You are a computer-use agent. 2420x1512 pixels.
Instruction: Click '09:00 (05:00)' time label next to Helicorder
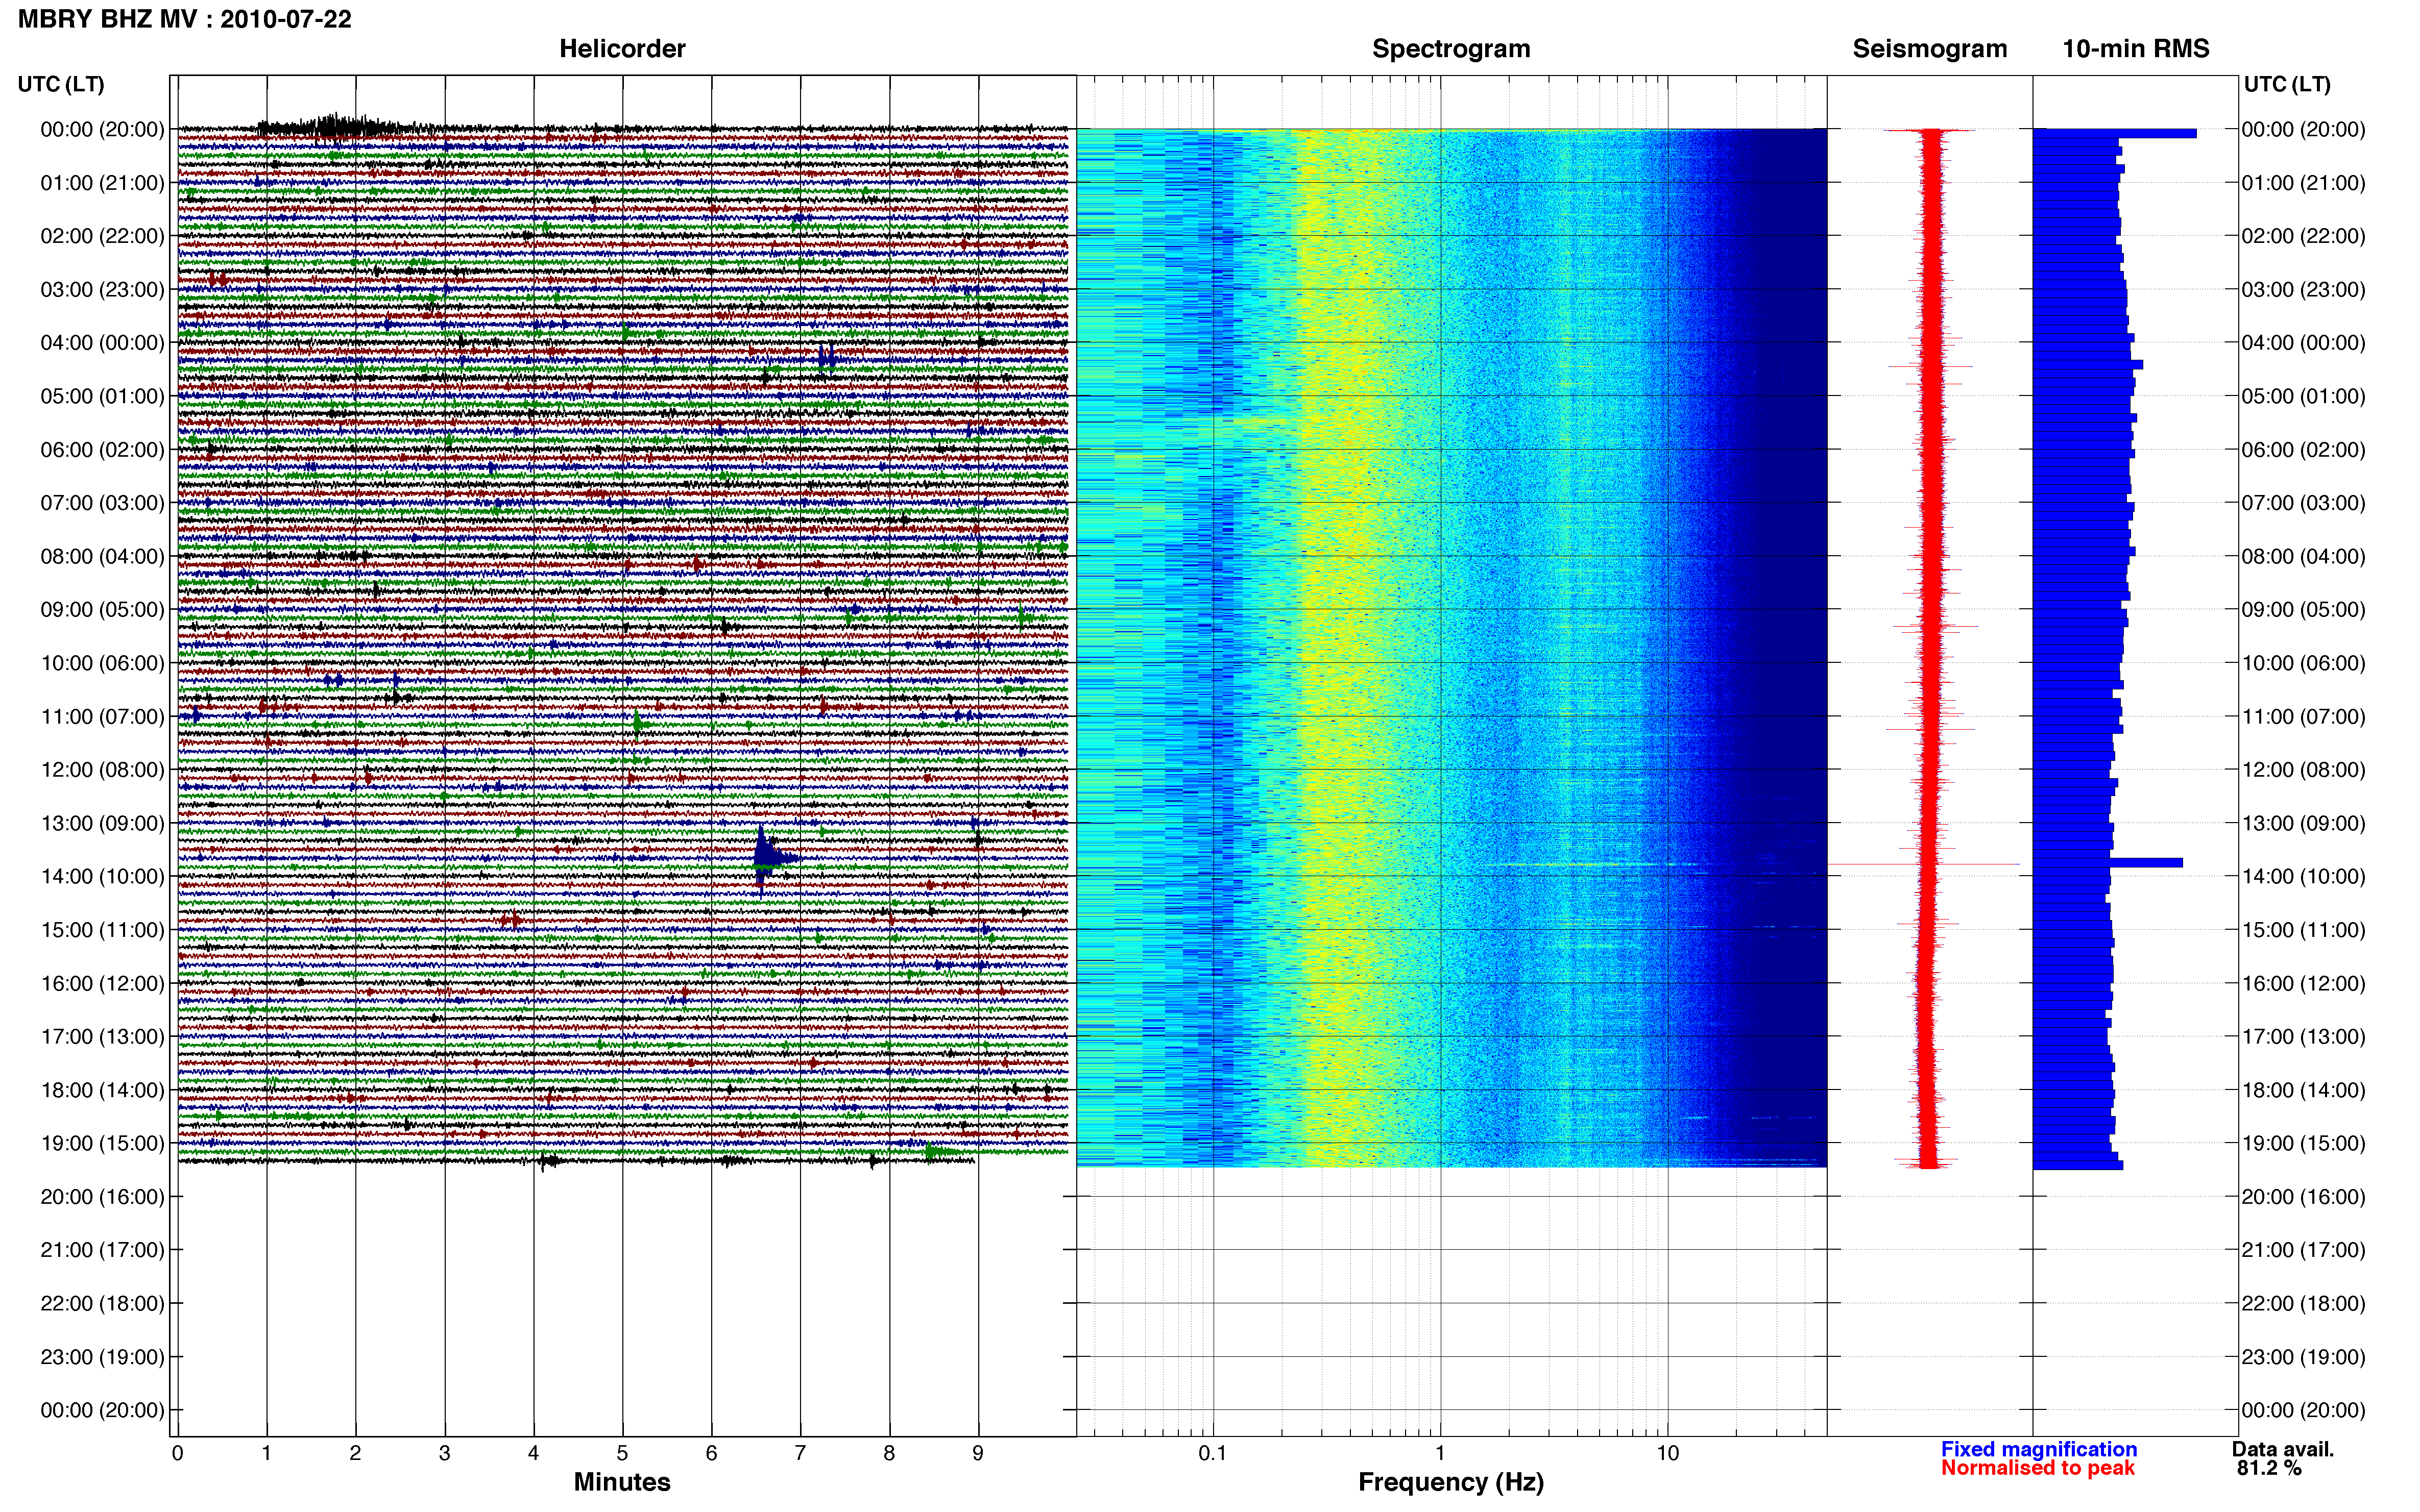click(102, 610)
